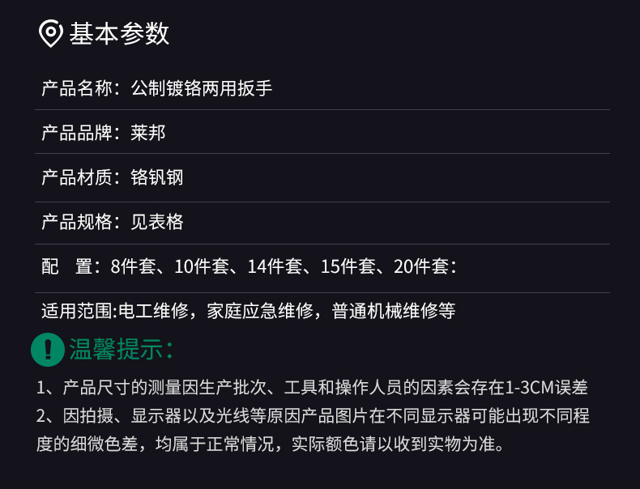Click the location pin icon beside 基本参数
The image size is (640, 489).
51,34
